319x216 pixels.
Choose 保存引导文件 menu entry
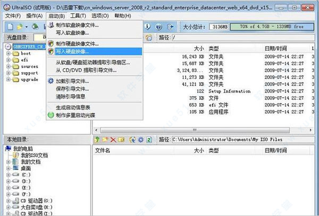tap(72, 89)
